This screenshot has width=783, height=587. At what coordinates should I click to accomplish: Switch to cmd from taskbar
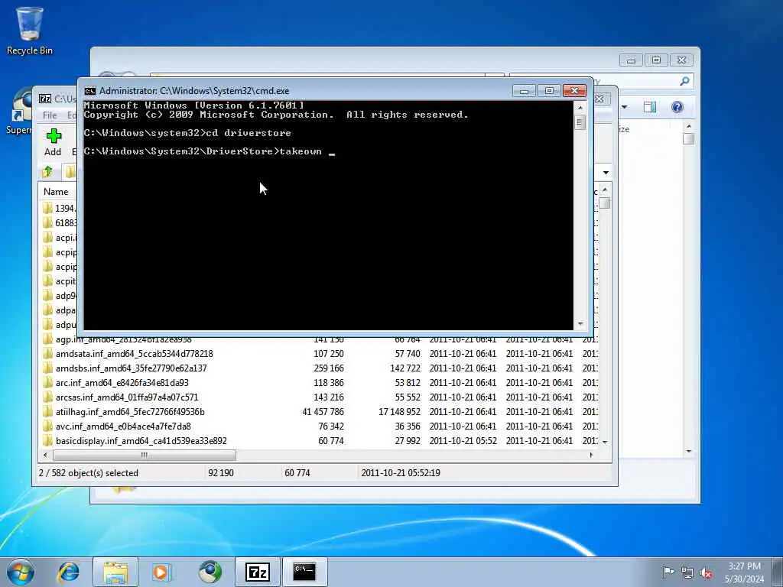304,572
